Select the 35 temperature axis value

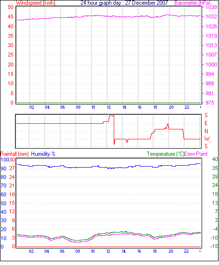215,168
